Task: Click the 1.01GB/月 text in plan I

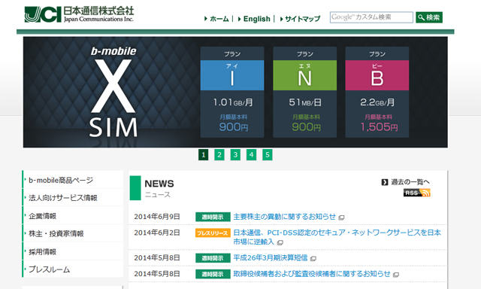Action: [233, 102]
